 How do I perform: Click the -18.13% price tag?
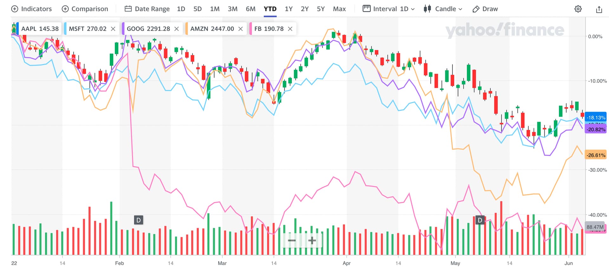coord(596,117)
